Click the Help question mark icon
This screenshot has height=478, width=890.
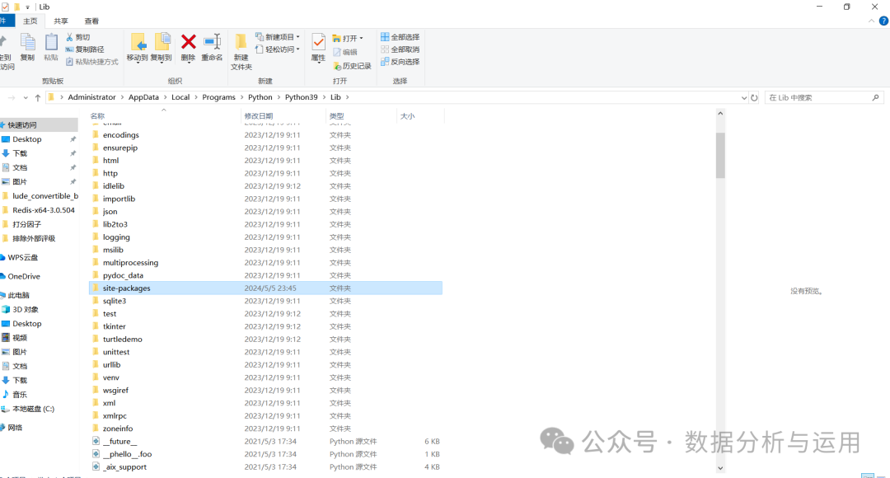pyautogui.click(x=883, y=21)
